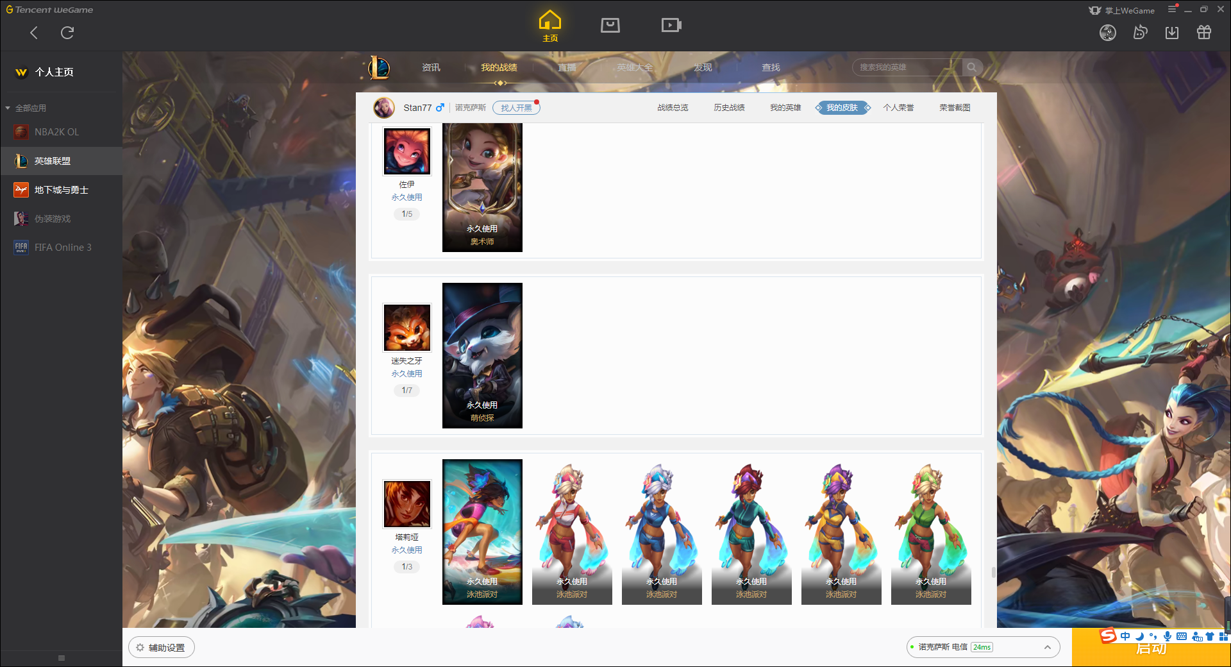The width and height of the screenshot is (1231, 667).
Task: Open the 萌侦探 skin card
Action: click(482, 355)
